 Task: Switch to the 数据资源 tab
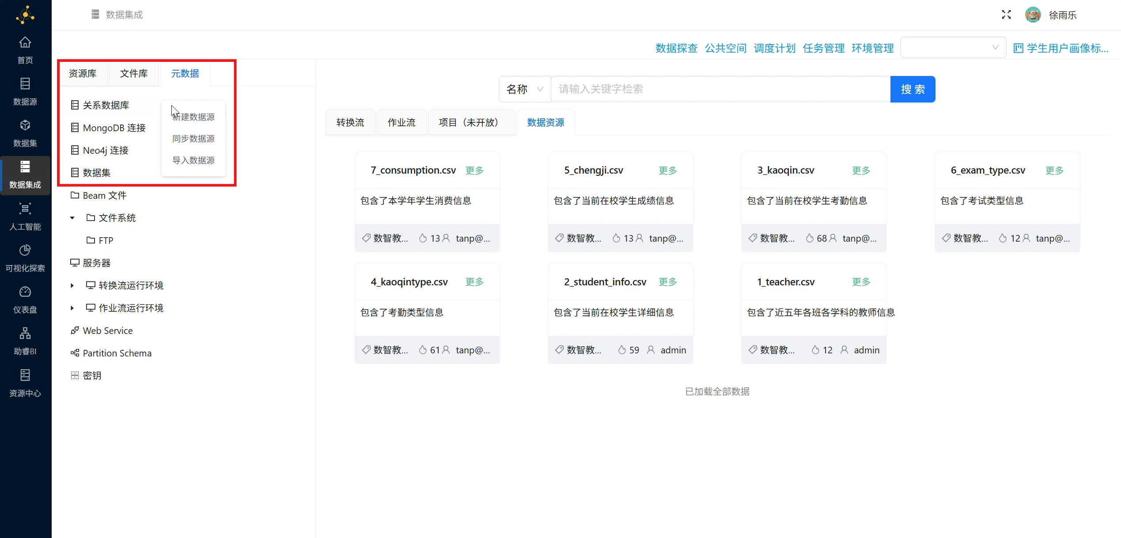coord(545,122)
